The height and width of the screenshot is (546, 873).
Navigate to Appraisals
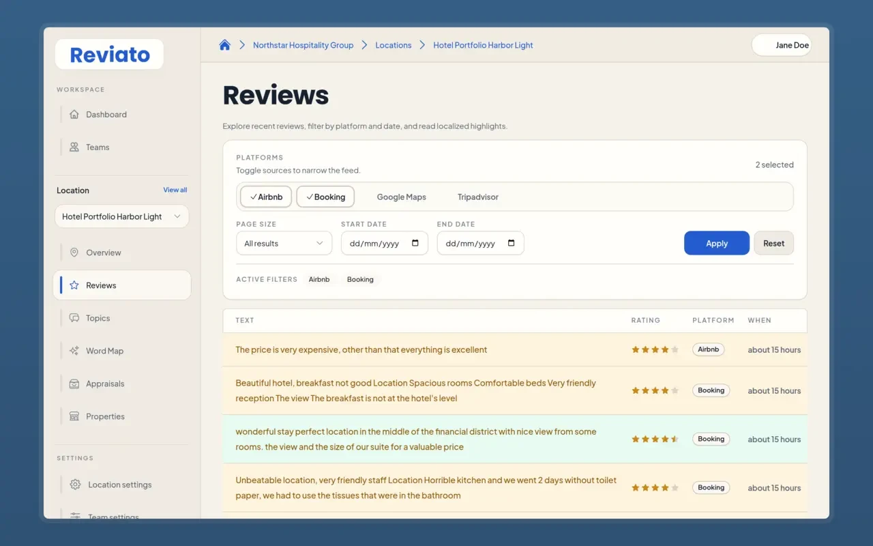[x=121, y=384]
